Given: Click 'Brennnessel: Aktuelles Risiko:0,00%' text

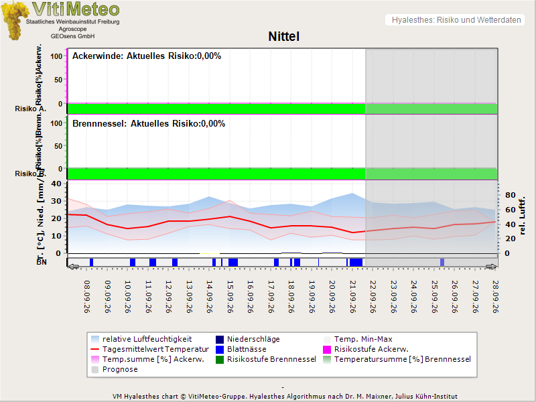Looking at the screenshot, I should pos(149,124).
